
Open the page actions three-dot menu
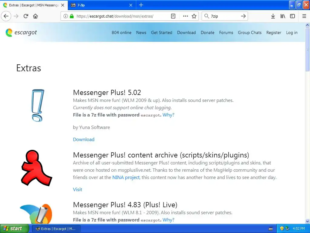(186, 16)
